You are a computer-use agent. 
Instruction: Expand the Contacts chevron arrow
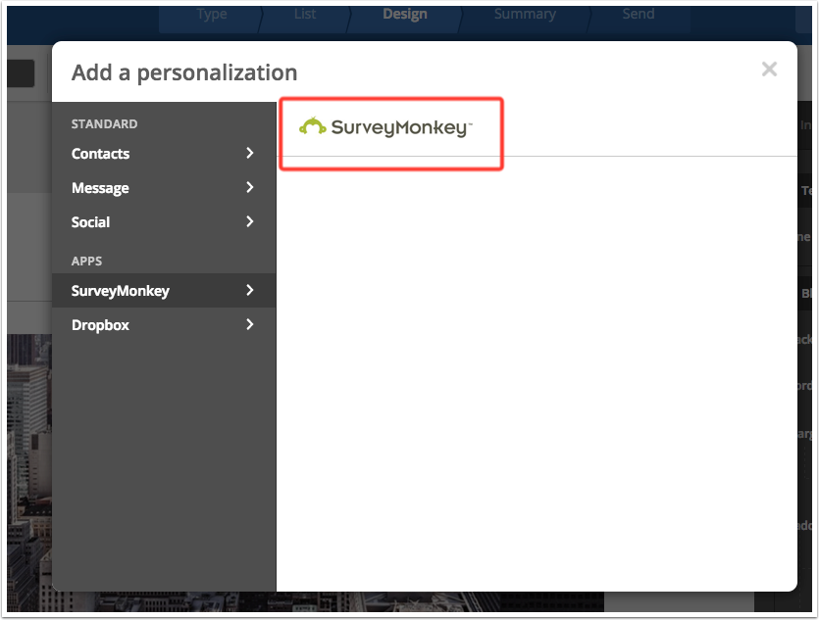click(x=250, y=153)
